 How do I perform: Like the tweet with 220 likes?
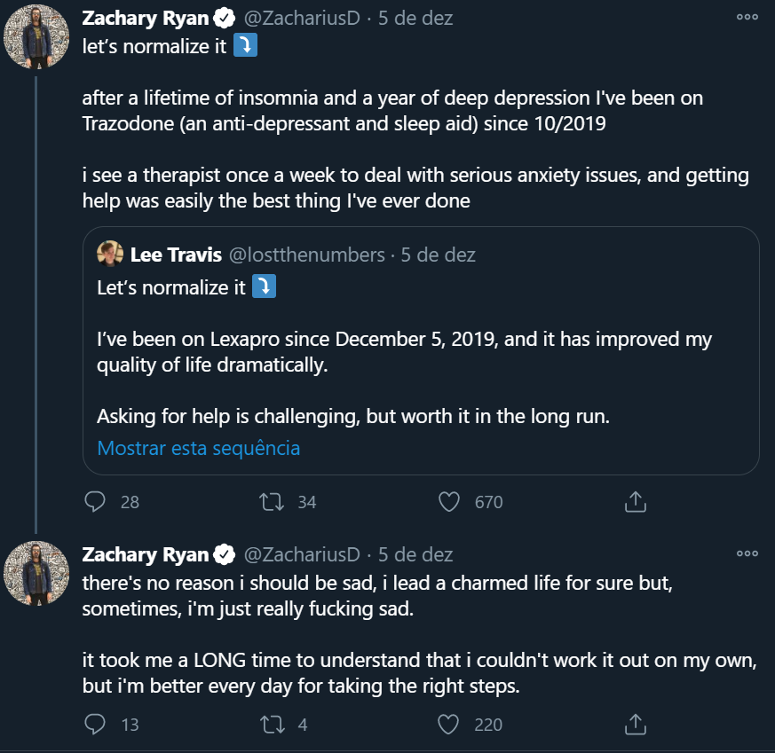coord(450,725)
